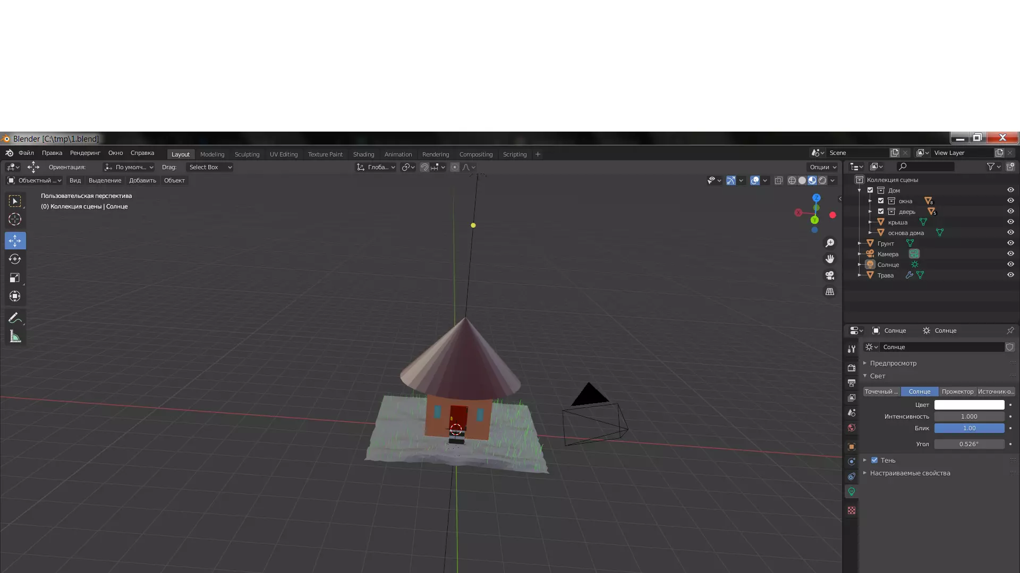Switch to orthographic grid view icon
The height and width of the screenshot is (573, 1020).
pos(830,292)
